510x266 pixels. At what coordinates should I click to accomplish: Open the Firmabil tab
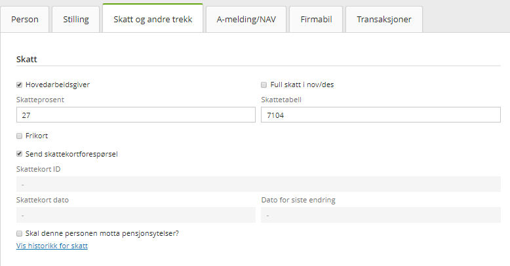click(x=316, y=19)
